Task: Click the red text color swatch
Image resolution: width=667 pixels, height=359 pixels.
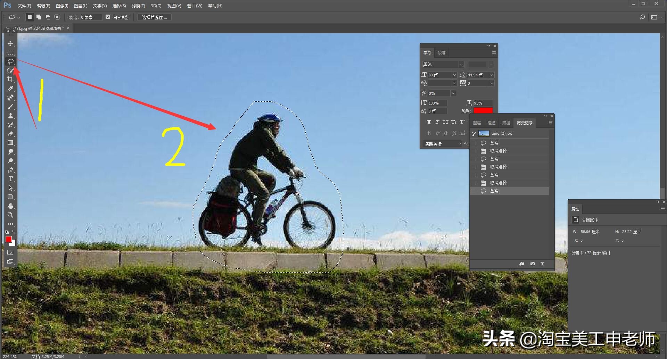Action: click(x=483, y=111)
